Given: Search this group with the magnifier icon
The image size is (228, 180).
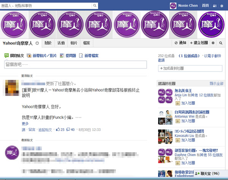Looking at the screenshot, I should coord(221,43).
